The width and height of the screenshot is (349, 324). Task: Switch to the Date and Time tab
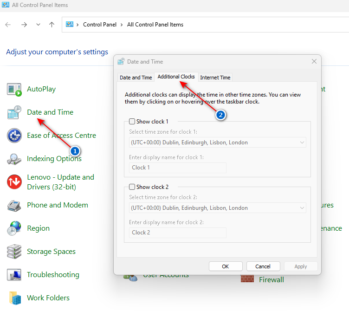coord(136,78)
